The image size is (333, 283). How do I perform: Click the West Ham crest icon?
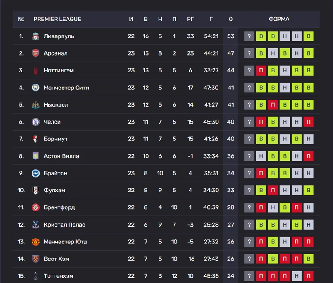[36, 259]
